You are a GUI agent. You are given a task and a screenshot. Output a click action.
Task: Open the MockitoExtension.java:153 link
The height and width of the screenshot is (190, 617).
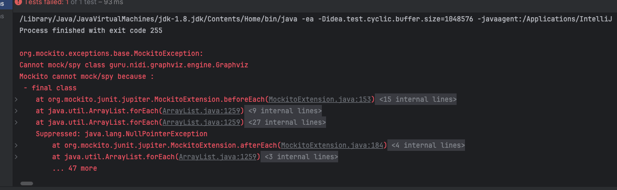320,100
